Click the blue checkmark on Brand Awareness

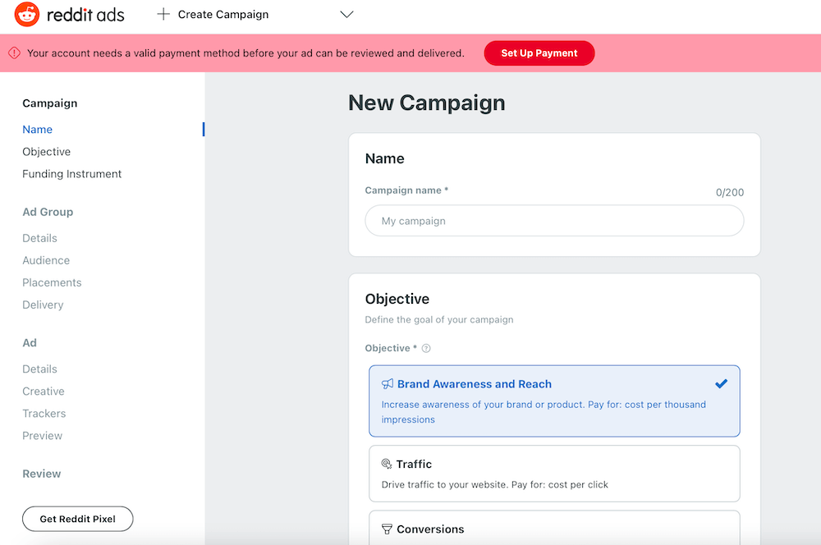coord(721,384)
